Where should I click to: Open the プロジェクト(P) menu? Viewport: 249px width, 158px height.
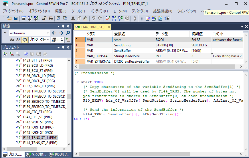[13, 11]
